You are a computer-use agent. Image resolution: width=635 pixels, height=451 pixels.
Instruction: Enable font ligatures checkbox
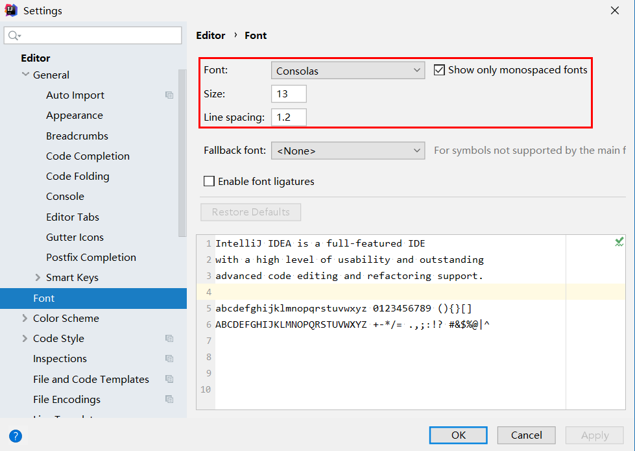210,182
